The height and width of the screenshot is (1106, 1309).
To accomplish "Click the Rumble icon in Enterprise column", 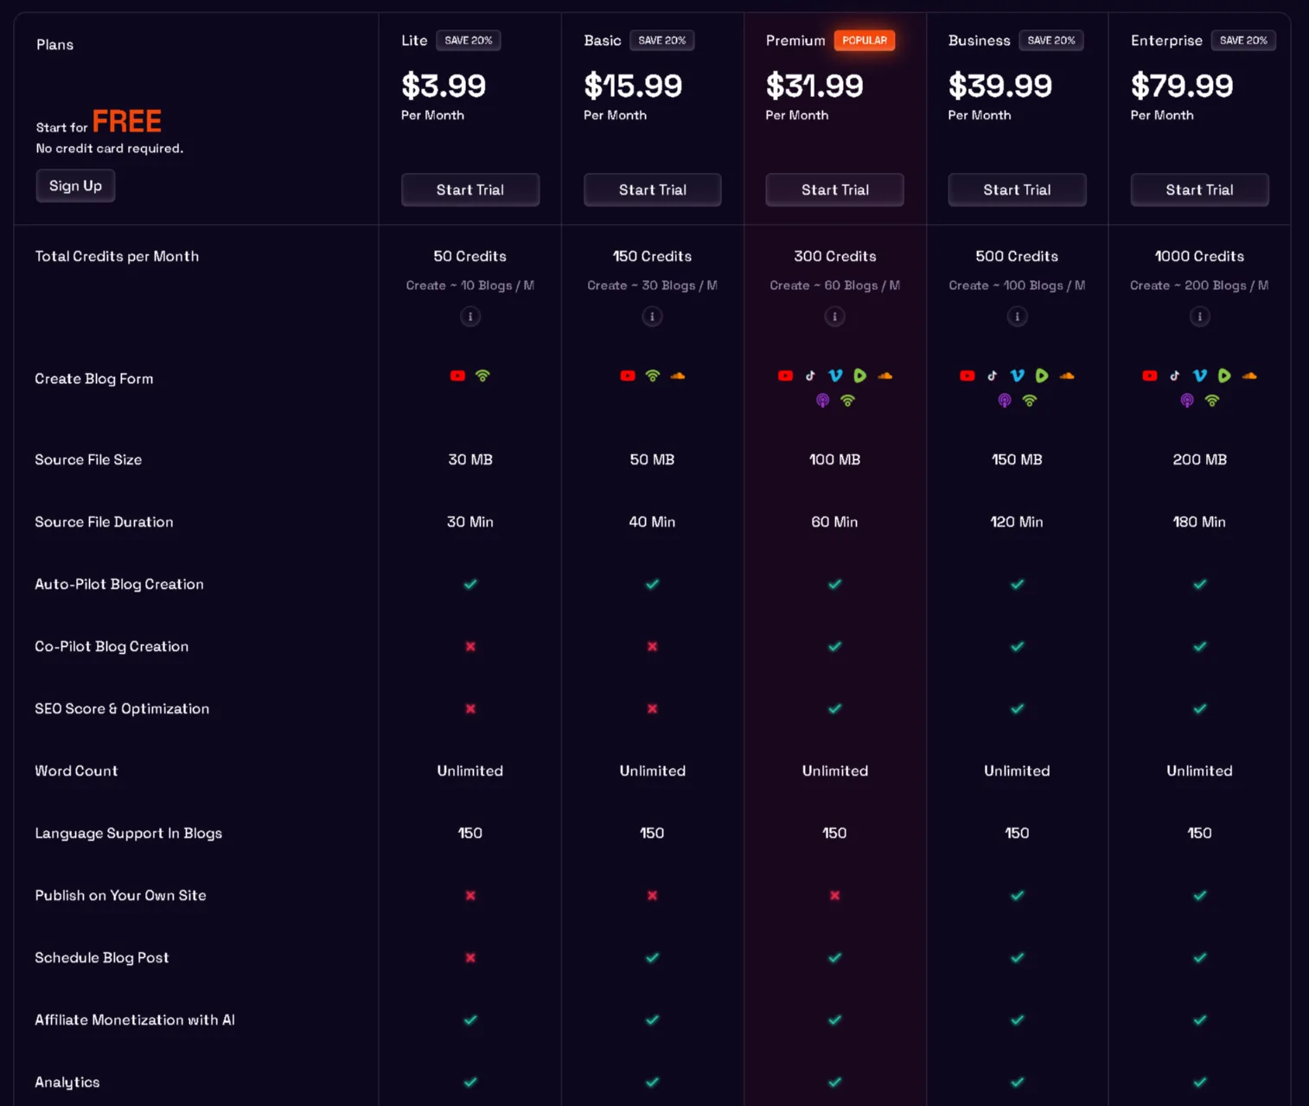I will [1224, 376].
